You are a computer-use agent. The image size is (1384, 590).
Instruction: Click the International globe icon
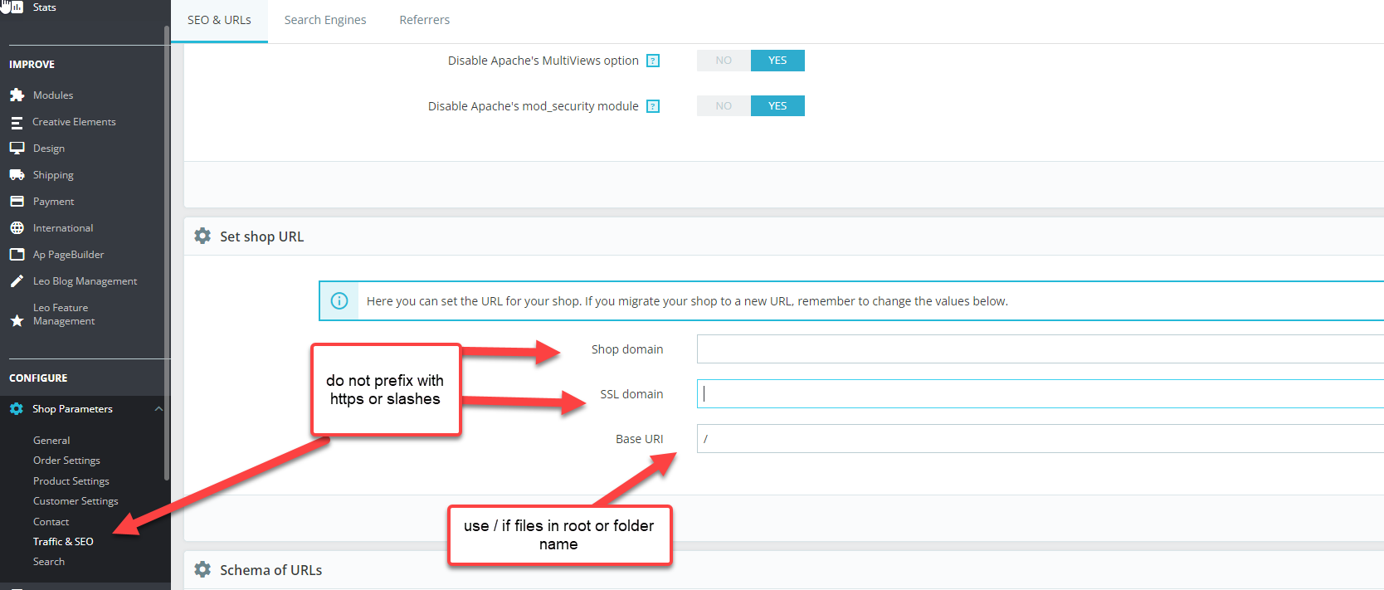point(17,228)
